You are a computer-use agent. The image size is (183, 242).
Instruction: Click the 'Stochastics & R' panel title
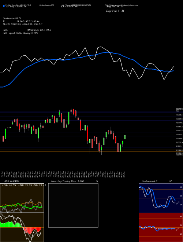(x=150, y=181)
